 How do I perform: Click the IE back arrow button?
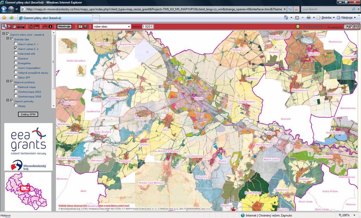[4, 9]
